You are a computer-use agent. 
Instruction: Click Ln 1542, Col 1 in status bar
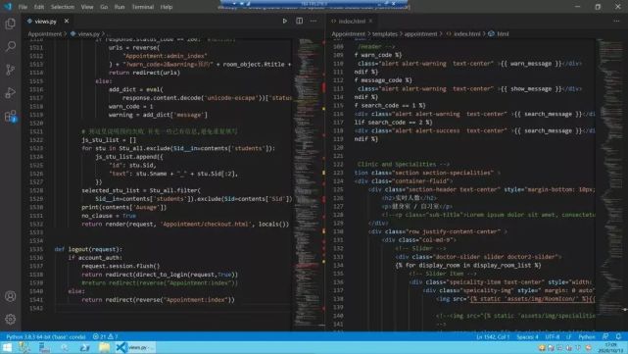pos(493,336)
